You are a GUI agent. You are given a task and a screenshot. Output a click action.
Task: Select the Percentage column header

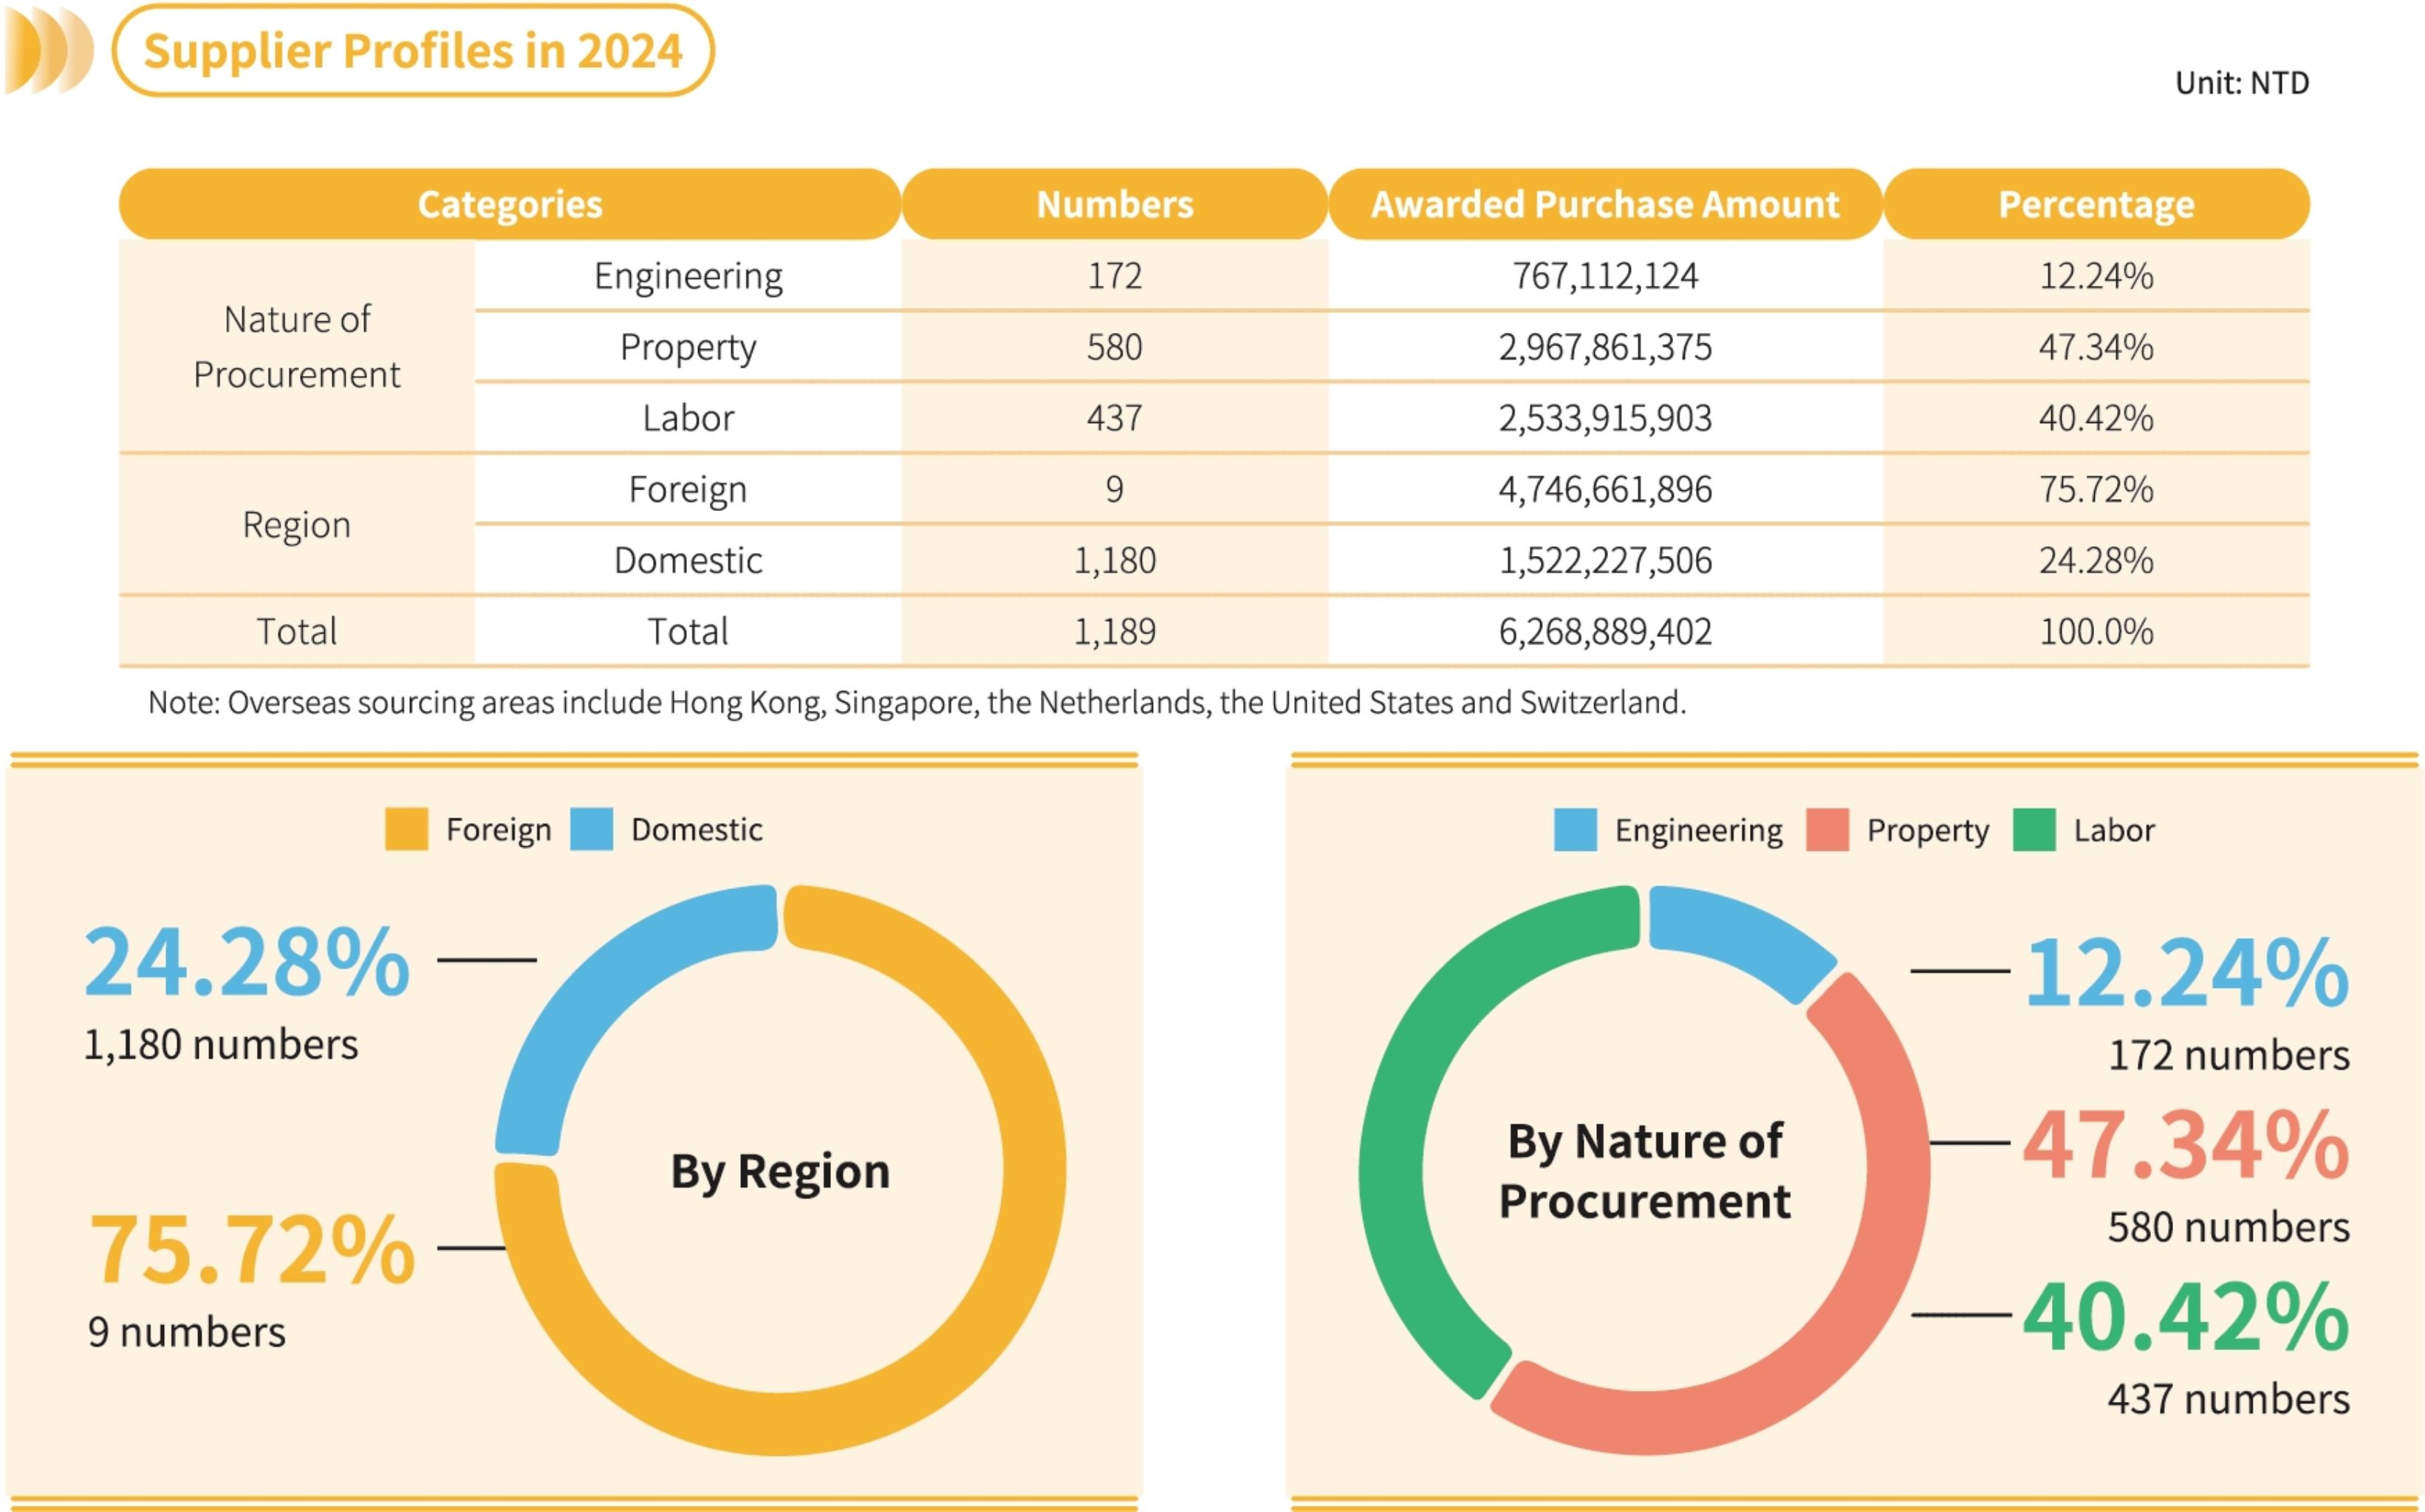click(x=2096, y=204)
